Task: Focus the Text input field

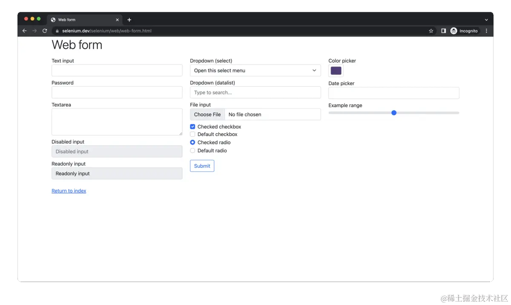Action: 117,70
